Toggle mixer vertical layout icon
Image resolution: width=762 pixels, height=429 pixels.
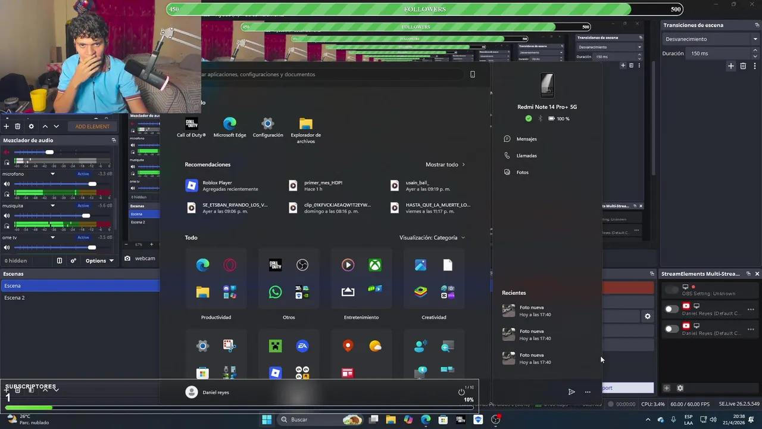pyautogui.click(x=59, y=260)
